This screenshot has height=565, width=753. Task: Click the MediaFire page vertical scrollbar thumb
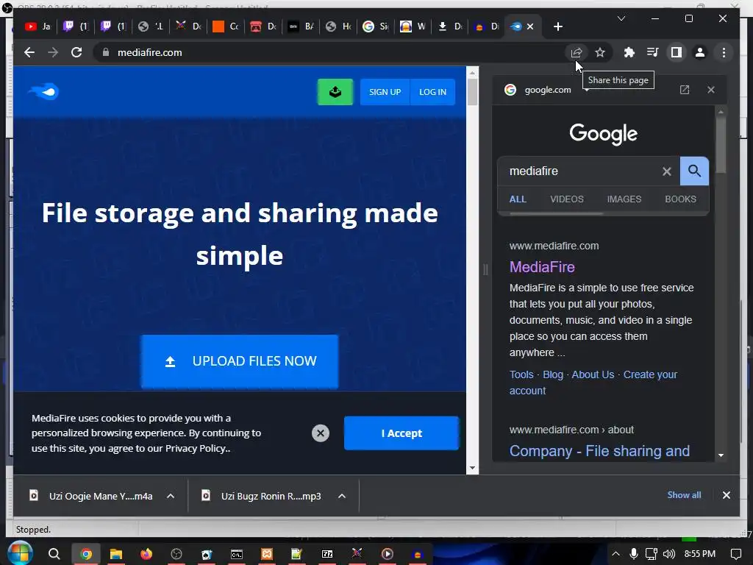(x=473, y=92)
